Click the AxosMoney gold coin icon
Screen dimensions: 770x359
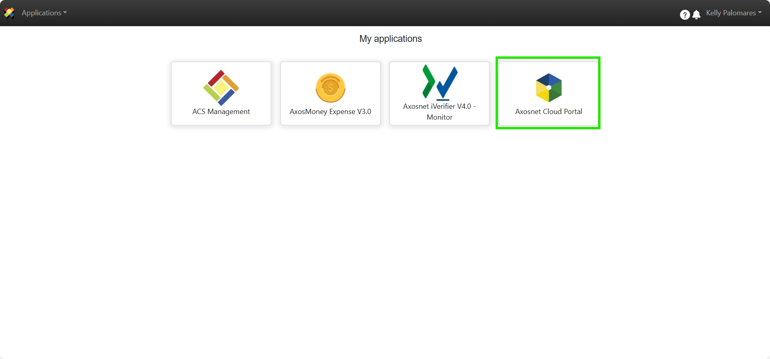(331, 88)
